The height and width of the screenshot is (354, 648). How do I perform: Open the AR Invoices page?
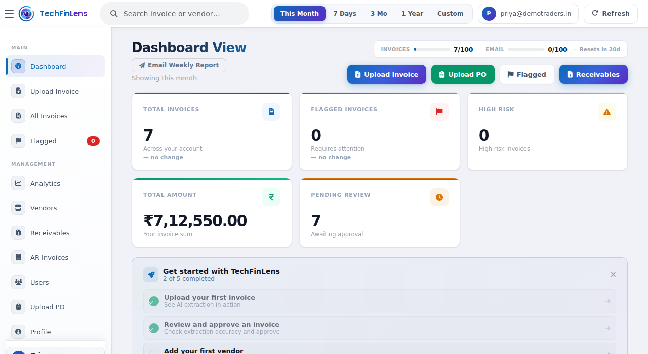56,257
